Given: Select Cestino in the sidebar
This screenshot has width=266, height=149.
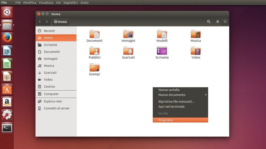Looking at the screenshot, I should pos(49,87).
